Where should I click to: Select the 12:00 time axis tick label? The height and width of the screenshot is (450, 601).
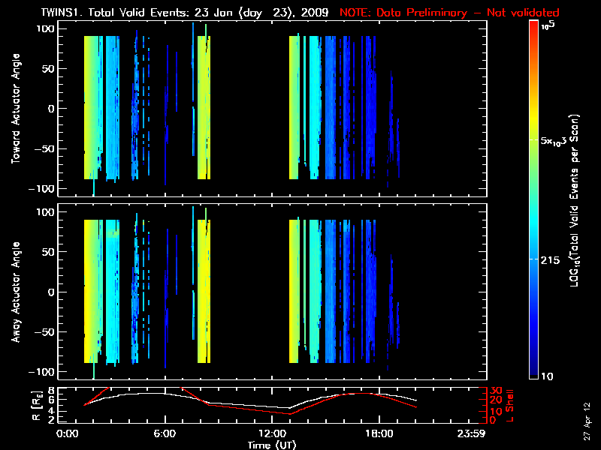pos(271,433)
